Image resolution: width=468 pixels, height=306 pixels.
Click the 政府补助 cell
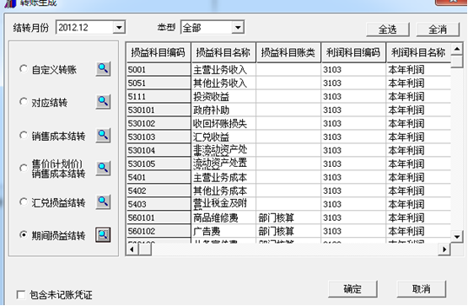click(x=223, y=110)
